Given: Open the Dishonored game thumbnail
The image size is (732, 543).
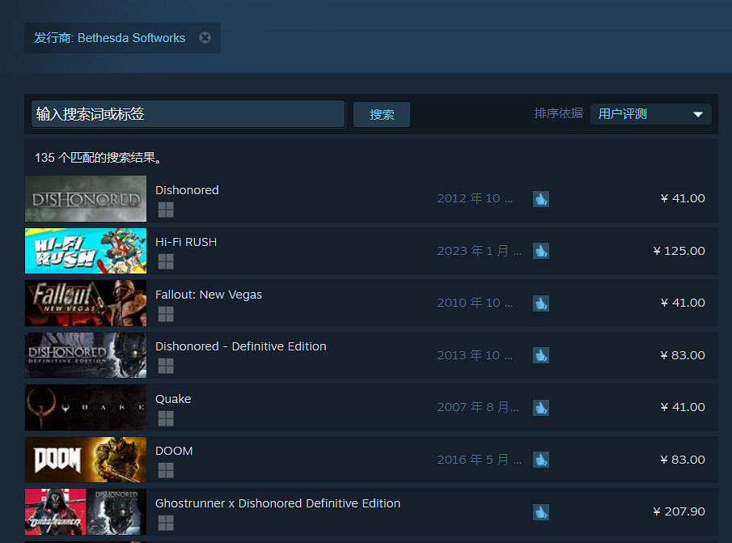Looking at the screenshot, I should [86, 199].
